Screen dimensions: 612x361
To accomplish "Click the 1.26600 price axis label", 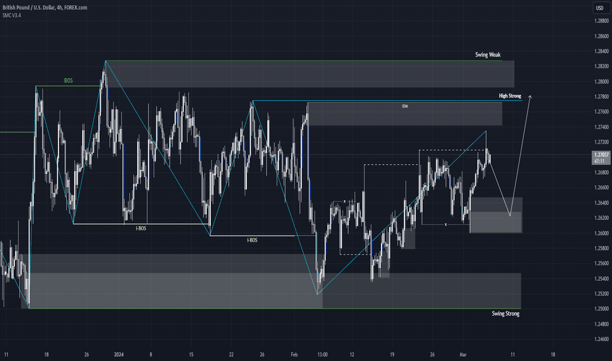I will click(601, 188).
